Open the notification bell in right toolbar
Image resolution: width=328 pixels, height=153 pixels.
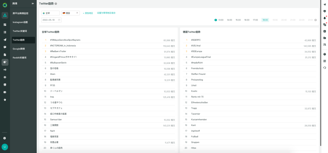(x=325, y=18)
